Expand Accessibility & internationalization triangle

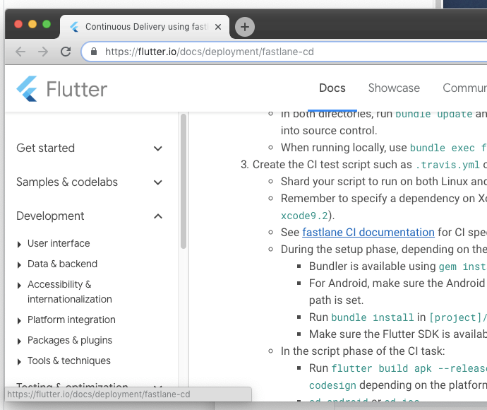(19, 286)
